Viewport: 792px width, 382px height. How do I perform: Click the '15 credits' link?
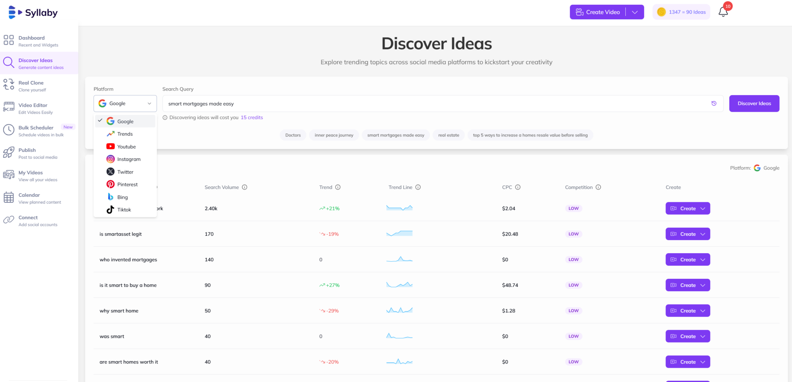[251, 117]
